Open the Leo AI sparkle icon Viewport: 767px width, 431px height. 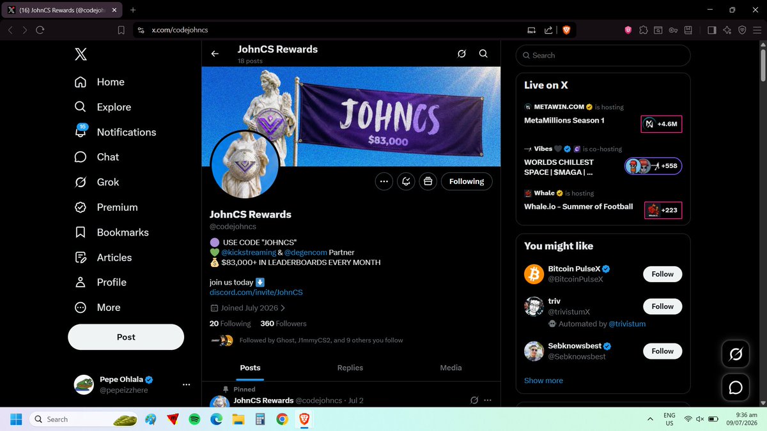point(727,30)
